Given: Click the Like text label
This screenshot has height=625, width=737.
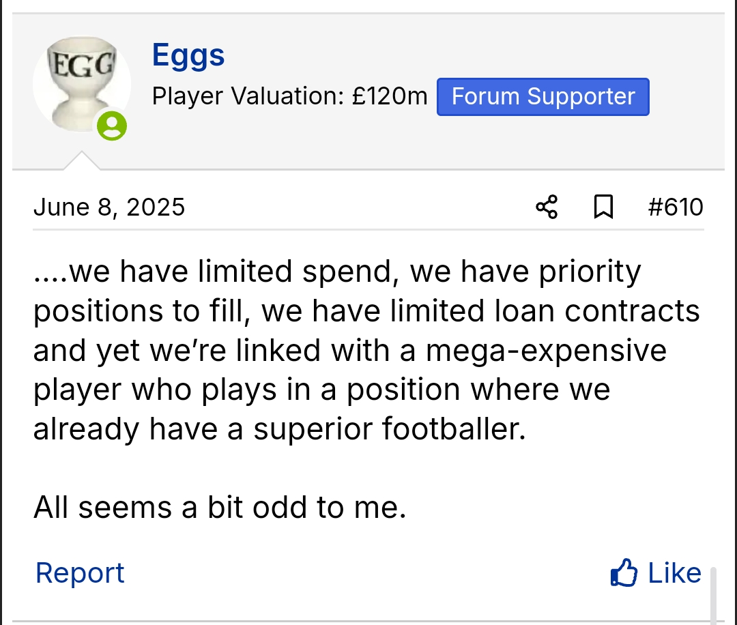Looking at the screenshot, I should [x=674, y=573].
